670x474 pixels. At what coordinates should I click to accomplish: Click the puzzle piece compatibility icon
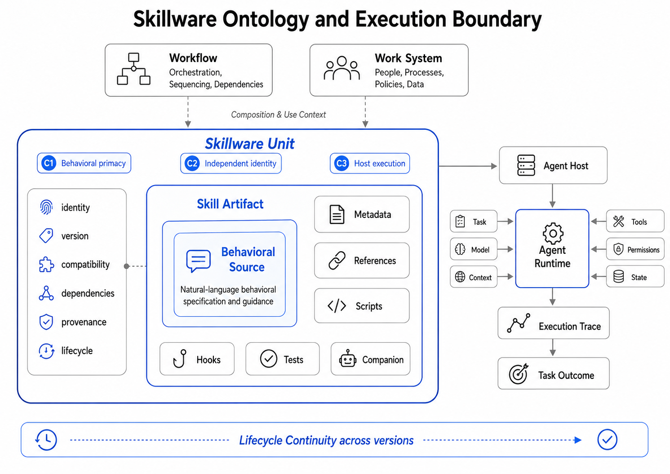click(x=47, y=265)
